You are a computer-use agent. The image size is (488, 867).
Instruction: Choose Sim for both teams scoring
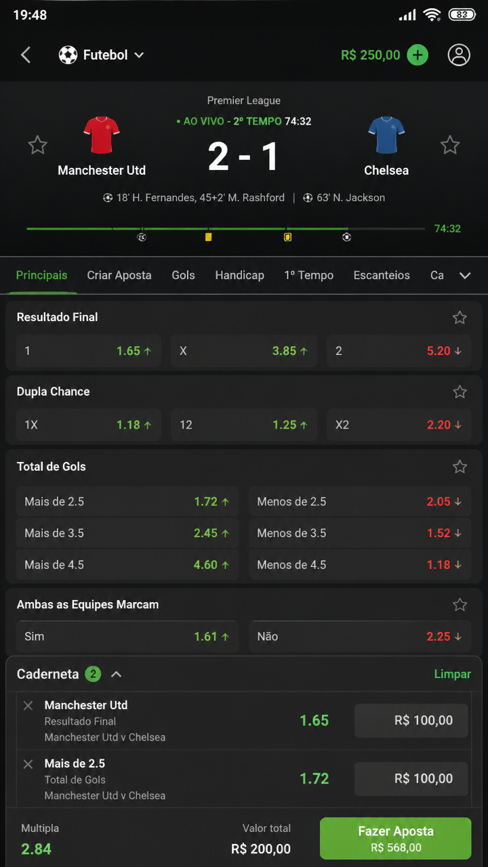(x=127, y=637)
